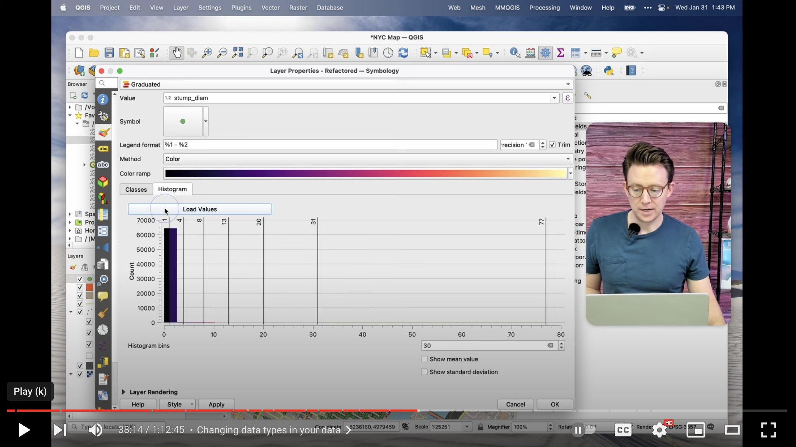The height and width of the screenshot is (447, 796).
Task: Open the Temporal Controller clock icon in toolbar
Action: click(x=388, y=53)
